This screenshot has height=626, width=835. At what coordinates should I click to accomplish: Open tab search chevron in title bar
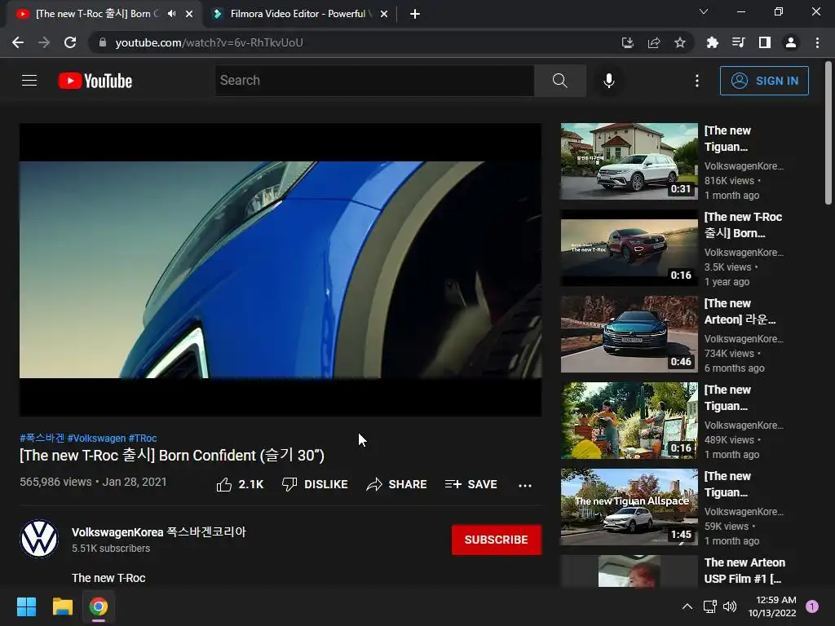pyautogui.click(x=704, y=11)
